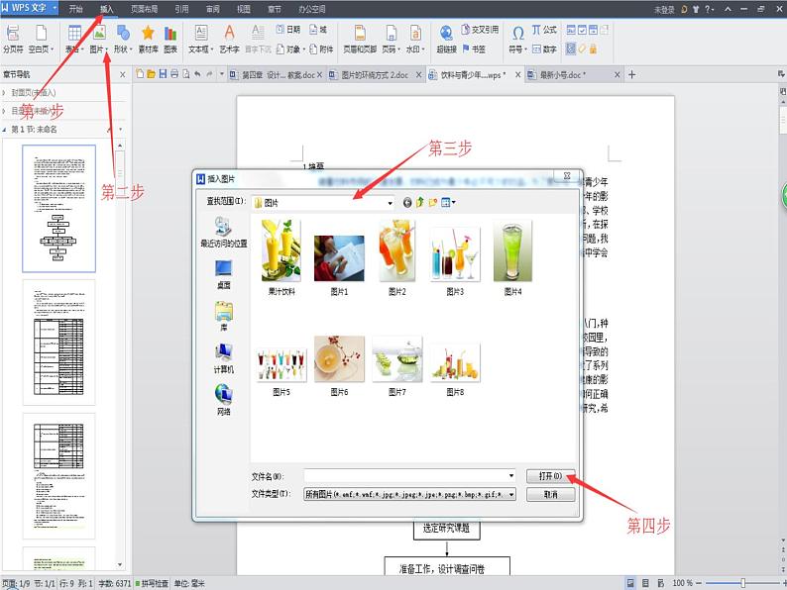
Task: Add a new document tab with plus
Action: click(632, 74)
